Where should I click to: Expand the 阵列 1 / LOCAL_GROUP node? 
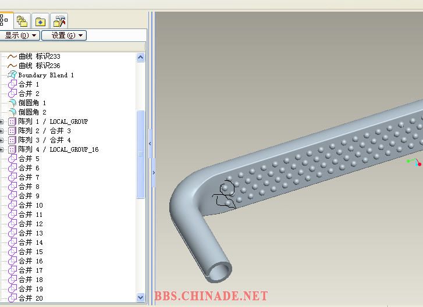(x=2, y=122)
